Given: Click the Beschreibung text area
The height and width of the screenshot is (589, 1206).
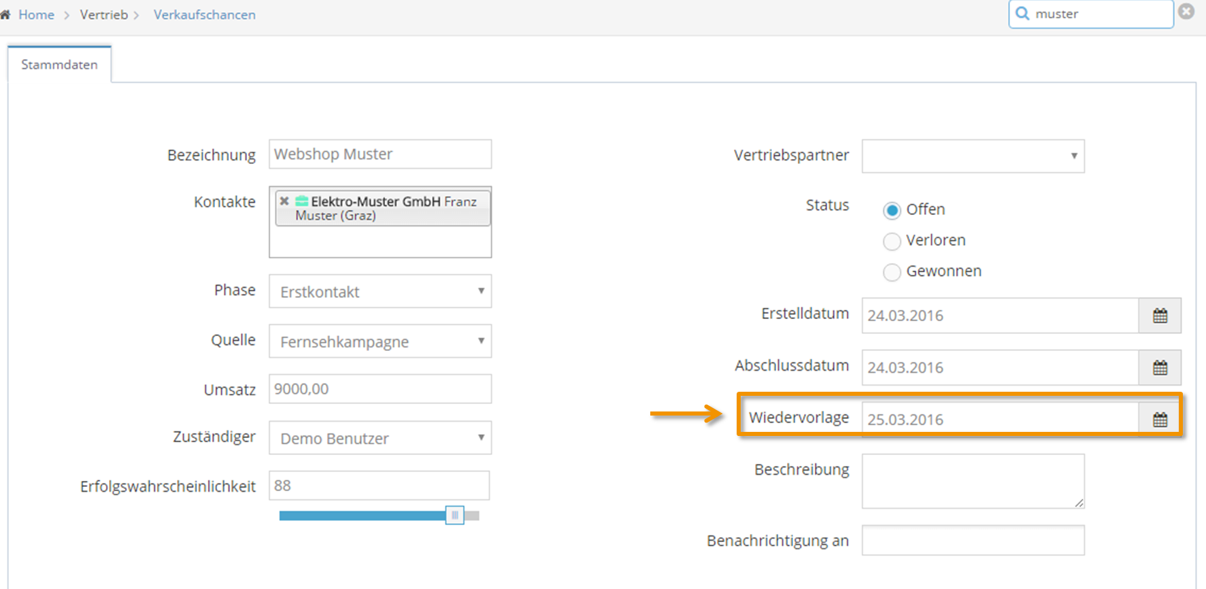Looking at the screenshot, I should point(973,481).
